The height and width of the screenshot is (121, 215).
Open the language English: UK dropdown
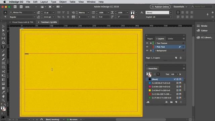[171, 17]
